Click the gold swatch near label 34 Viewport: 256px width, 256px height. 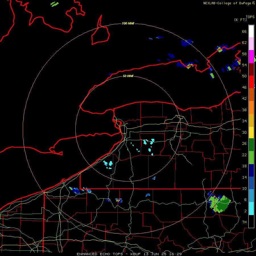click(x=251, y=120)
